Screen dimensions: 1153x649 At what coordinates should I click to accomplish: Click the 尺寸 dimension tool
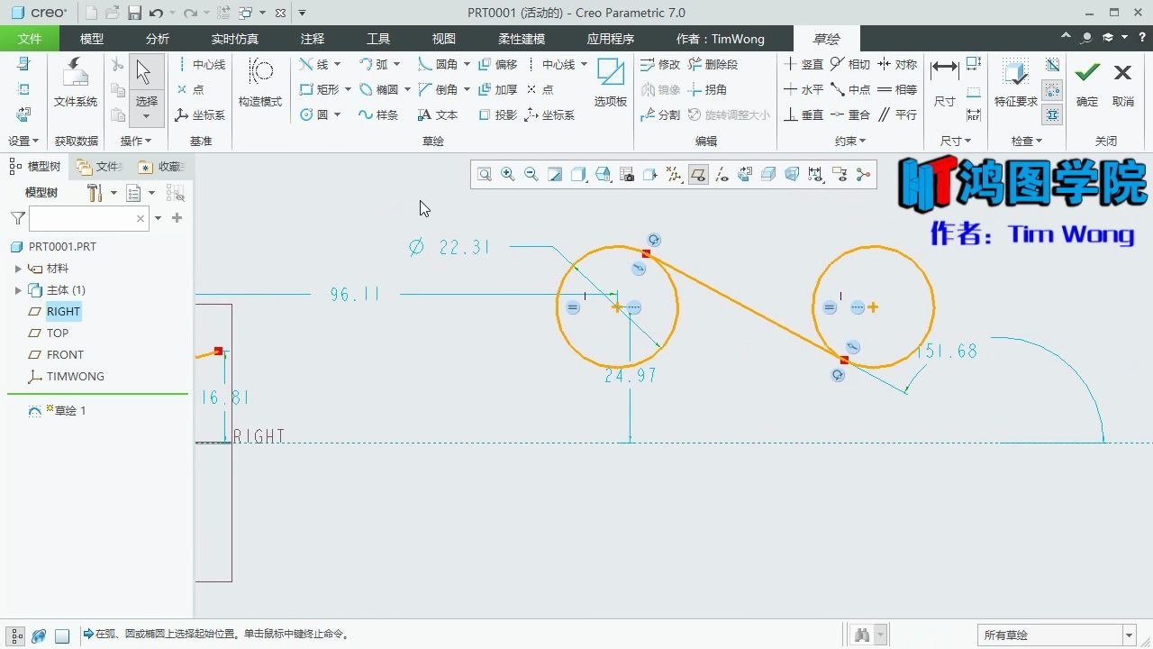click(944, 83)
